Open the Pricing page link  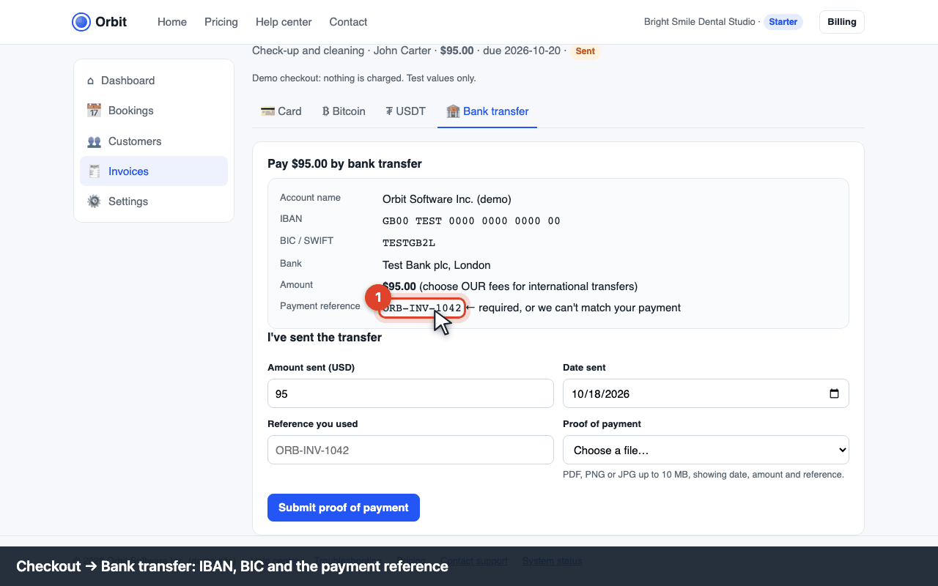(221, 22)
